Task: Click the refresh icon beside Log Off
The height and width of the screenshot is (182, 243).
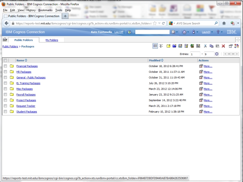Action: (130, 32)
